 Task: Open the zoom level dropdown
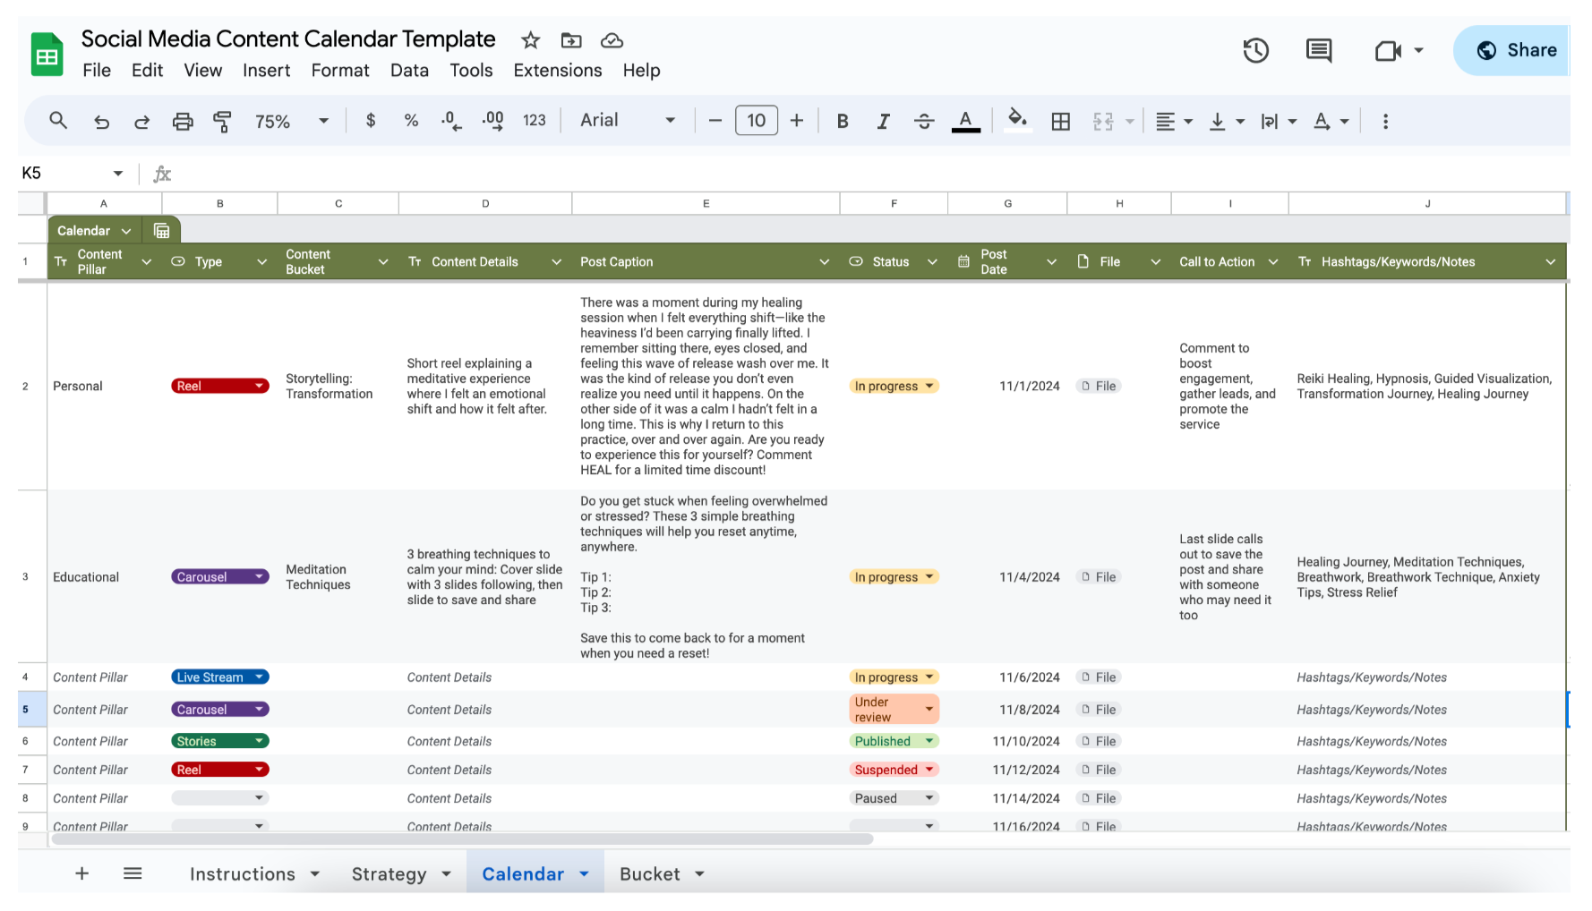tap(292, 121)
